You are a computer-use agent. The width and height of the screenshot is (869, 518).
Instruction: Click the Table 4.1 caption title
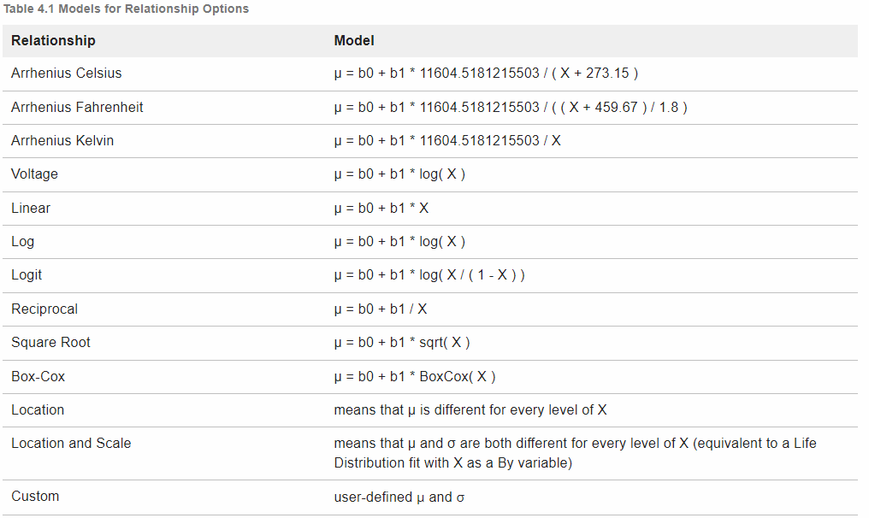tap(126, 9)
